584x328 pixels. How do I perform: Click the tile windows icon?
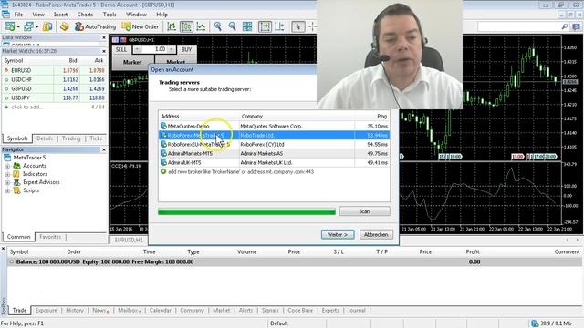[x=247, y=26]
